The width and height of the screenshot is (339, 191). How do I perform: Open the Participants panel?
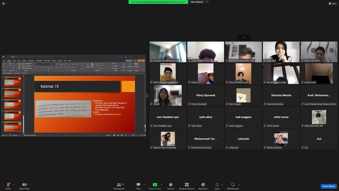coord(119,186)
